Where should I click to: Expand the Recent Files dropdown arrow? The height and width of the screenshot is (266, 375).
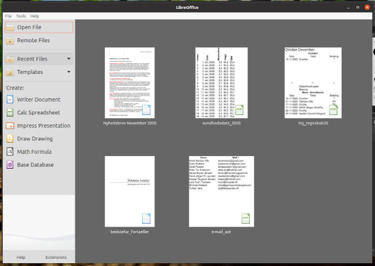coord(69,59)
